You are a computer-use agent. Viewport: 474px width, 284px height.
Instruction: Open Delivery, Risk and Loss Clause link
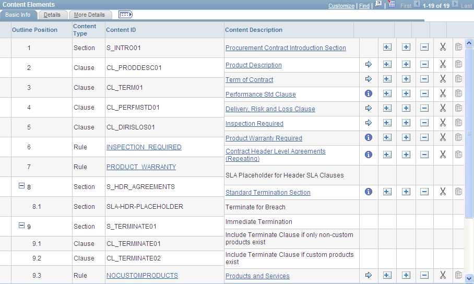270,109
